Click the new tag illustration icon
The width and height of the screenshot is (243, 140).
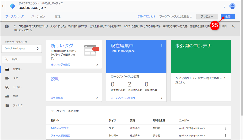tap(92, 50)
